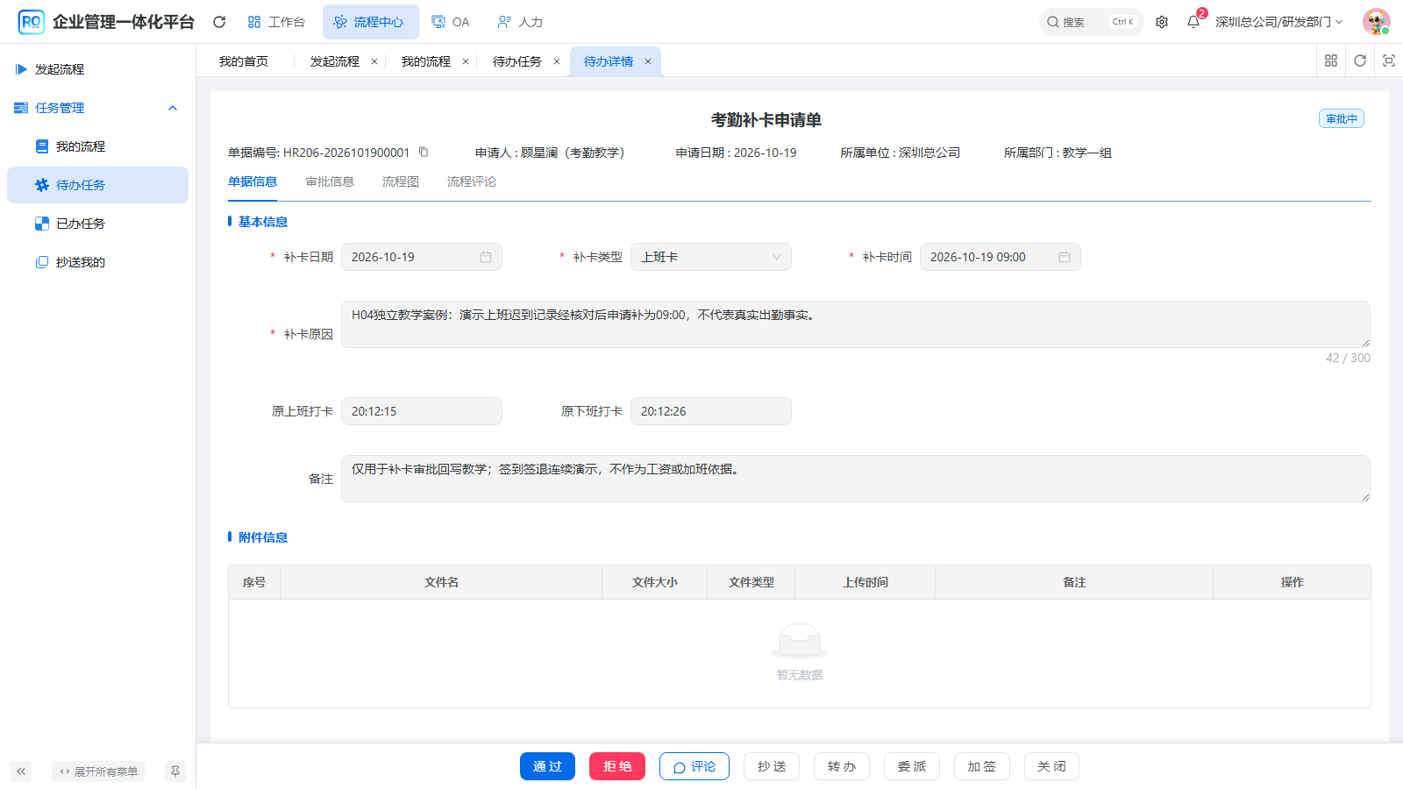Open the tab grid menu icon
The image size is (1403, 789).
[x=1331, y=60]
